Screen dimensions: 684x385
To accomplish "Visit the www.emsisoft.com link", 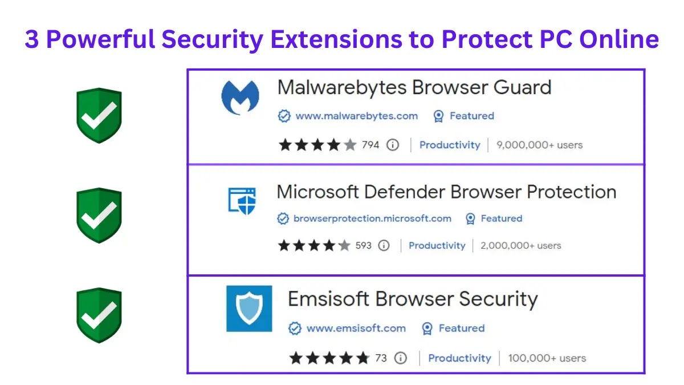I will tap(356, 329).
